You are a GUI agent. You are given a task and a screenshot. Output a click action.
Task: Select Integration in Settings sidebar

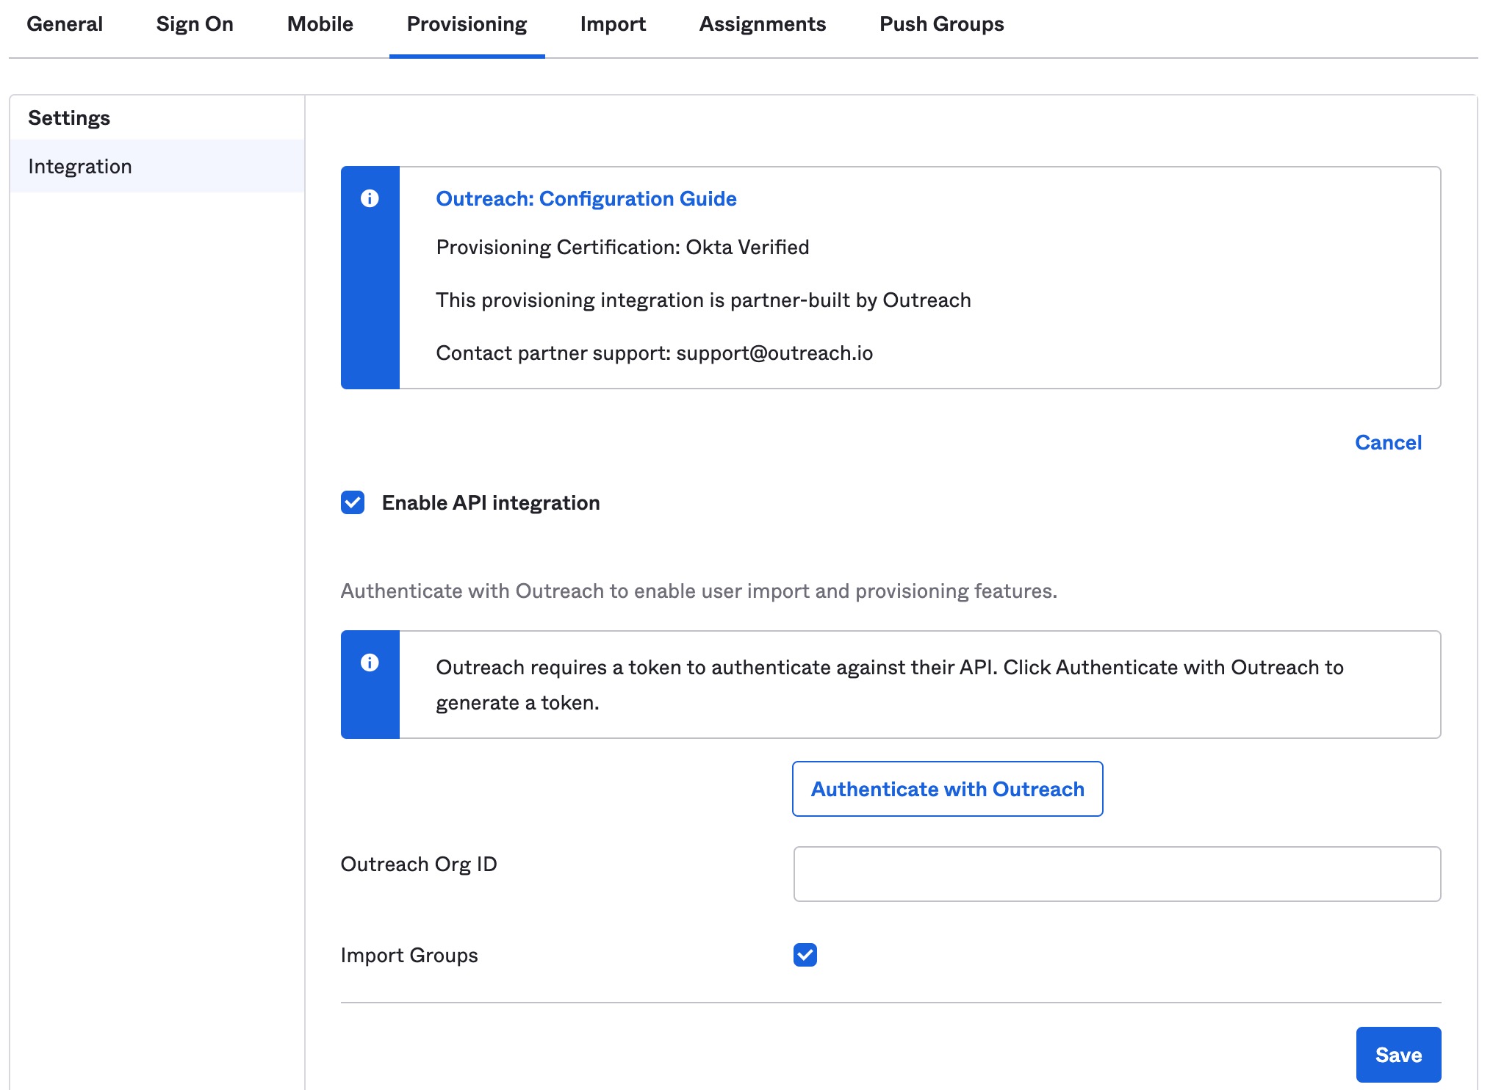(x=80, y=167)
